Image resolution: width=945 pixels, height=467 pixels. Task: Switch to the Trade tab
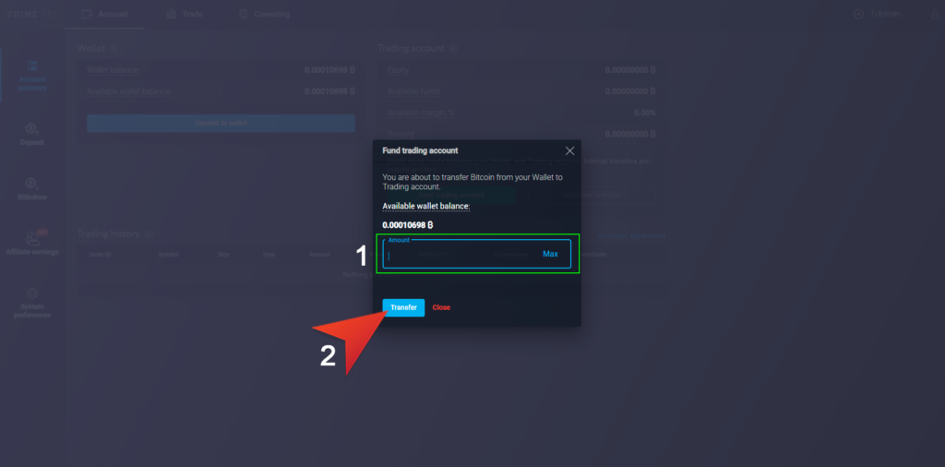184,14
